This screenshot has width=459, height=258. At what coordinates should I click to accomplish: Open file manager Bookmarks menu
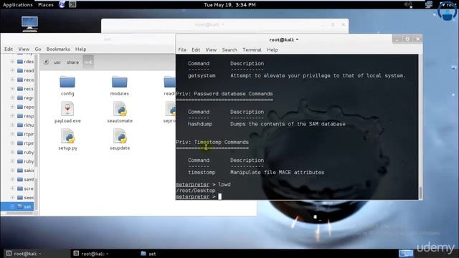pyautogui.click(x=58, y=49)
